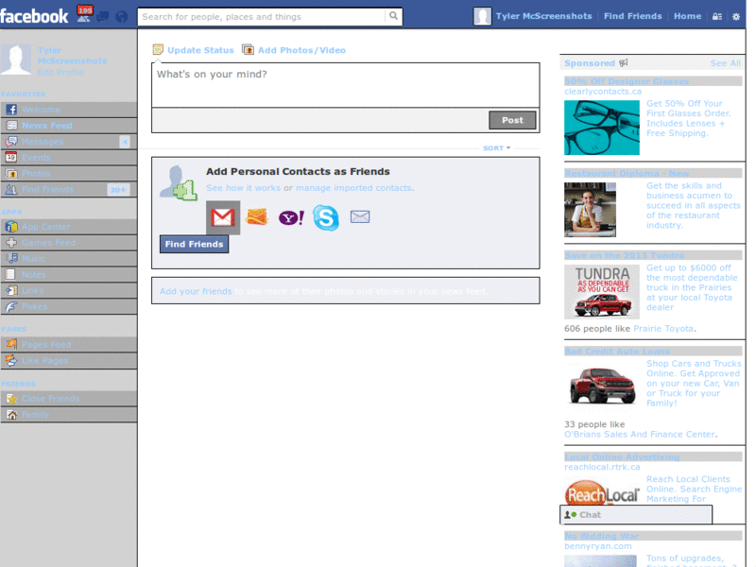Switch to the Update Status tab
Screen dimensions: 756x567
[x=194, y=50]
